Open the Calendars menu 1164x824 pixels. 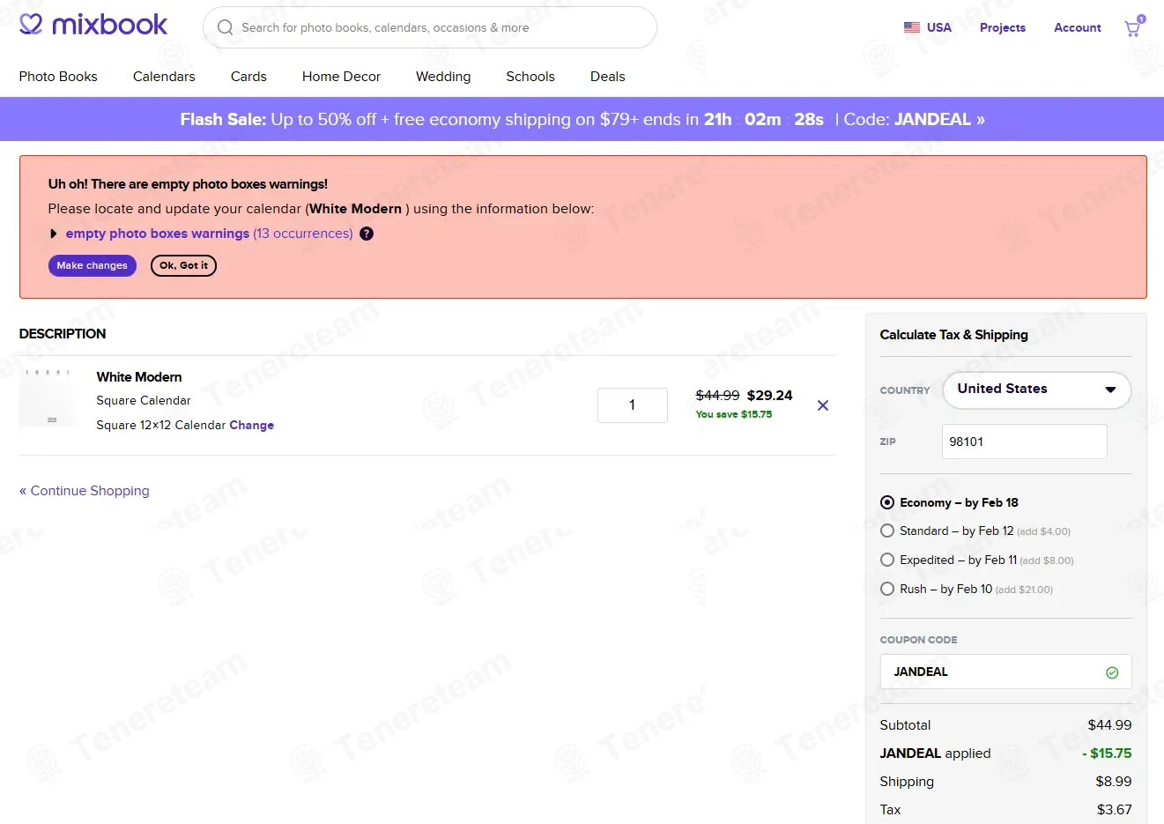[x=164, y=77]
